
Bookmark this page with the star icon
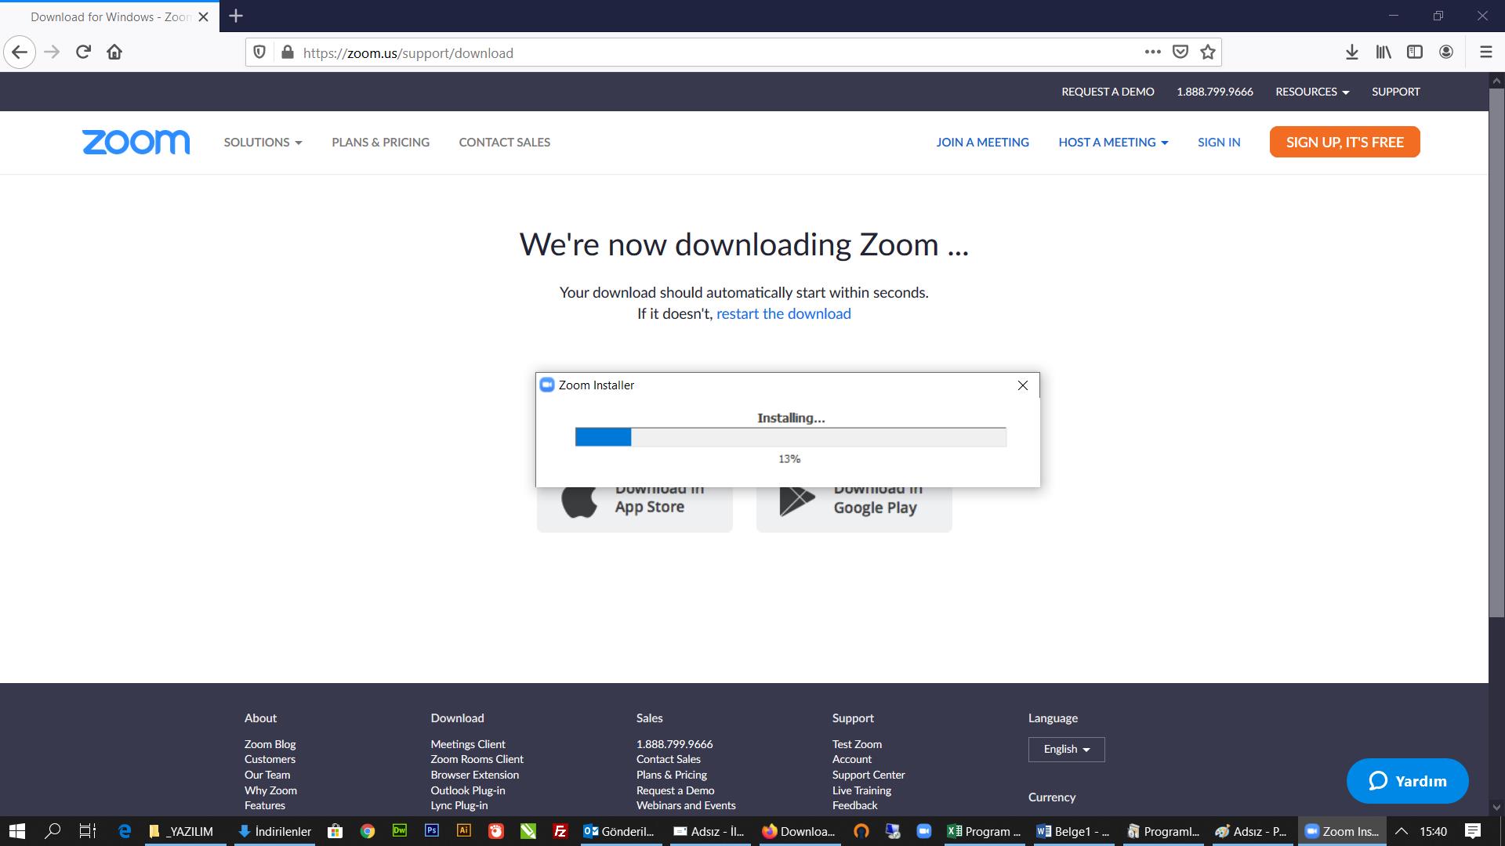1208,52
